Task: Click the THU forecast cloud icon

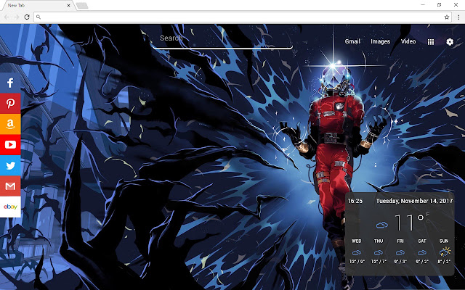Action: tap(379, 252)
